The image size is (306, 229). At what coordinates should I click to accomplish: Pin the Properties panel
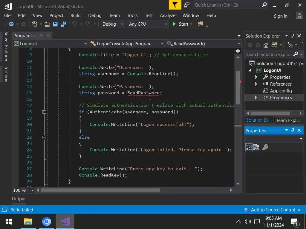click(x=293, y=130)
